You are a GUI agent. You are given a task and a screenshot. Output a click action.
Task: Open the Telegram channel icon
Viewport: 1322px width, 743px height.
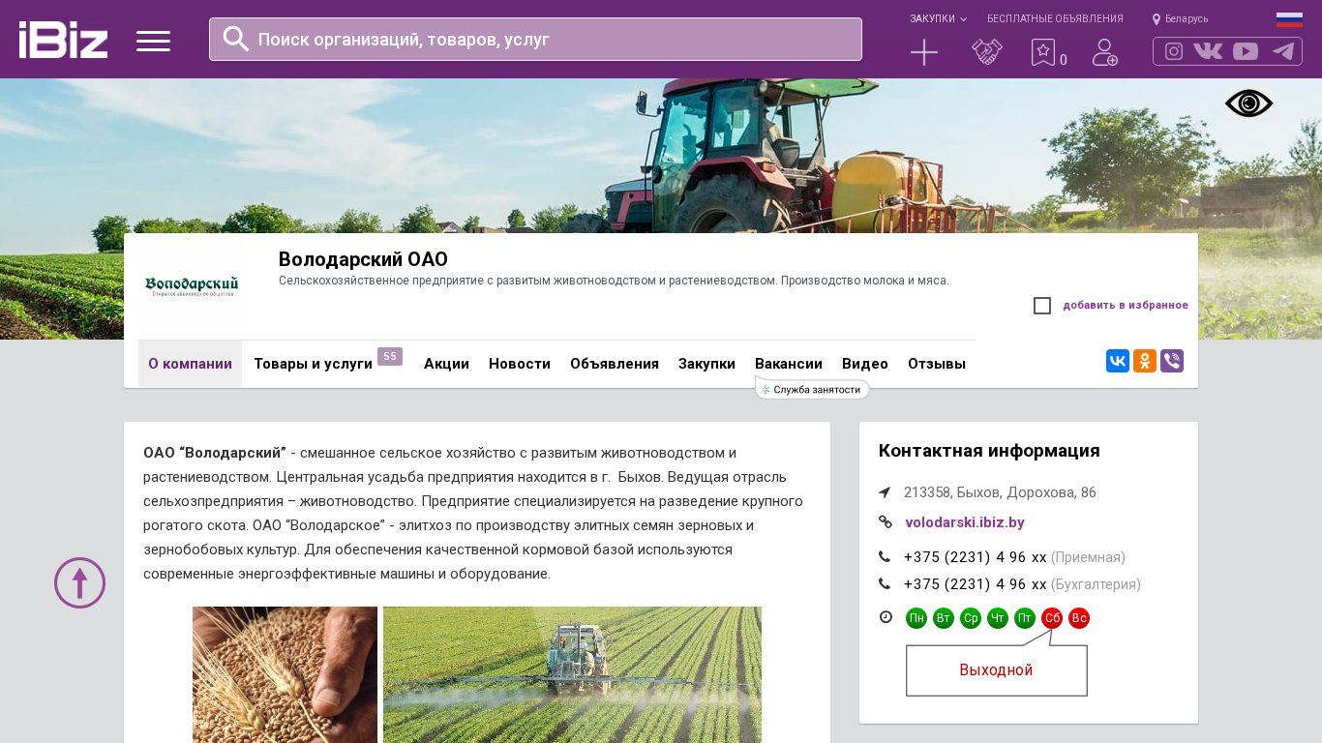1283,51
